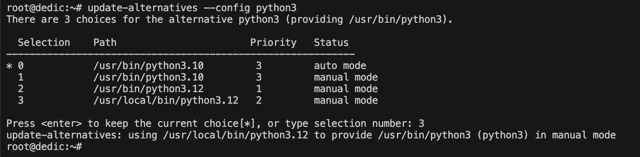Click the auto mode status text
The width and height of the screenshot is (640, 157).
[x=340, y=66]
